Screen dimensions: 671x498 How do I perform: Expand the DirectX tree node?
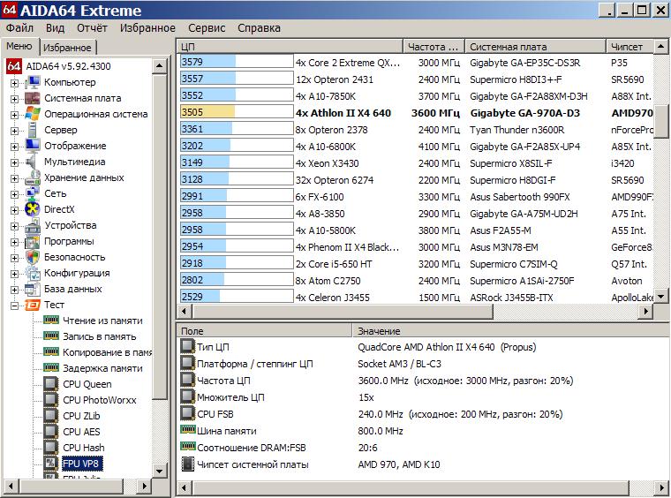(14, 210)
